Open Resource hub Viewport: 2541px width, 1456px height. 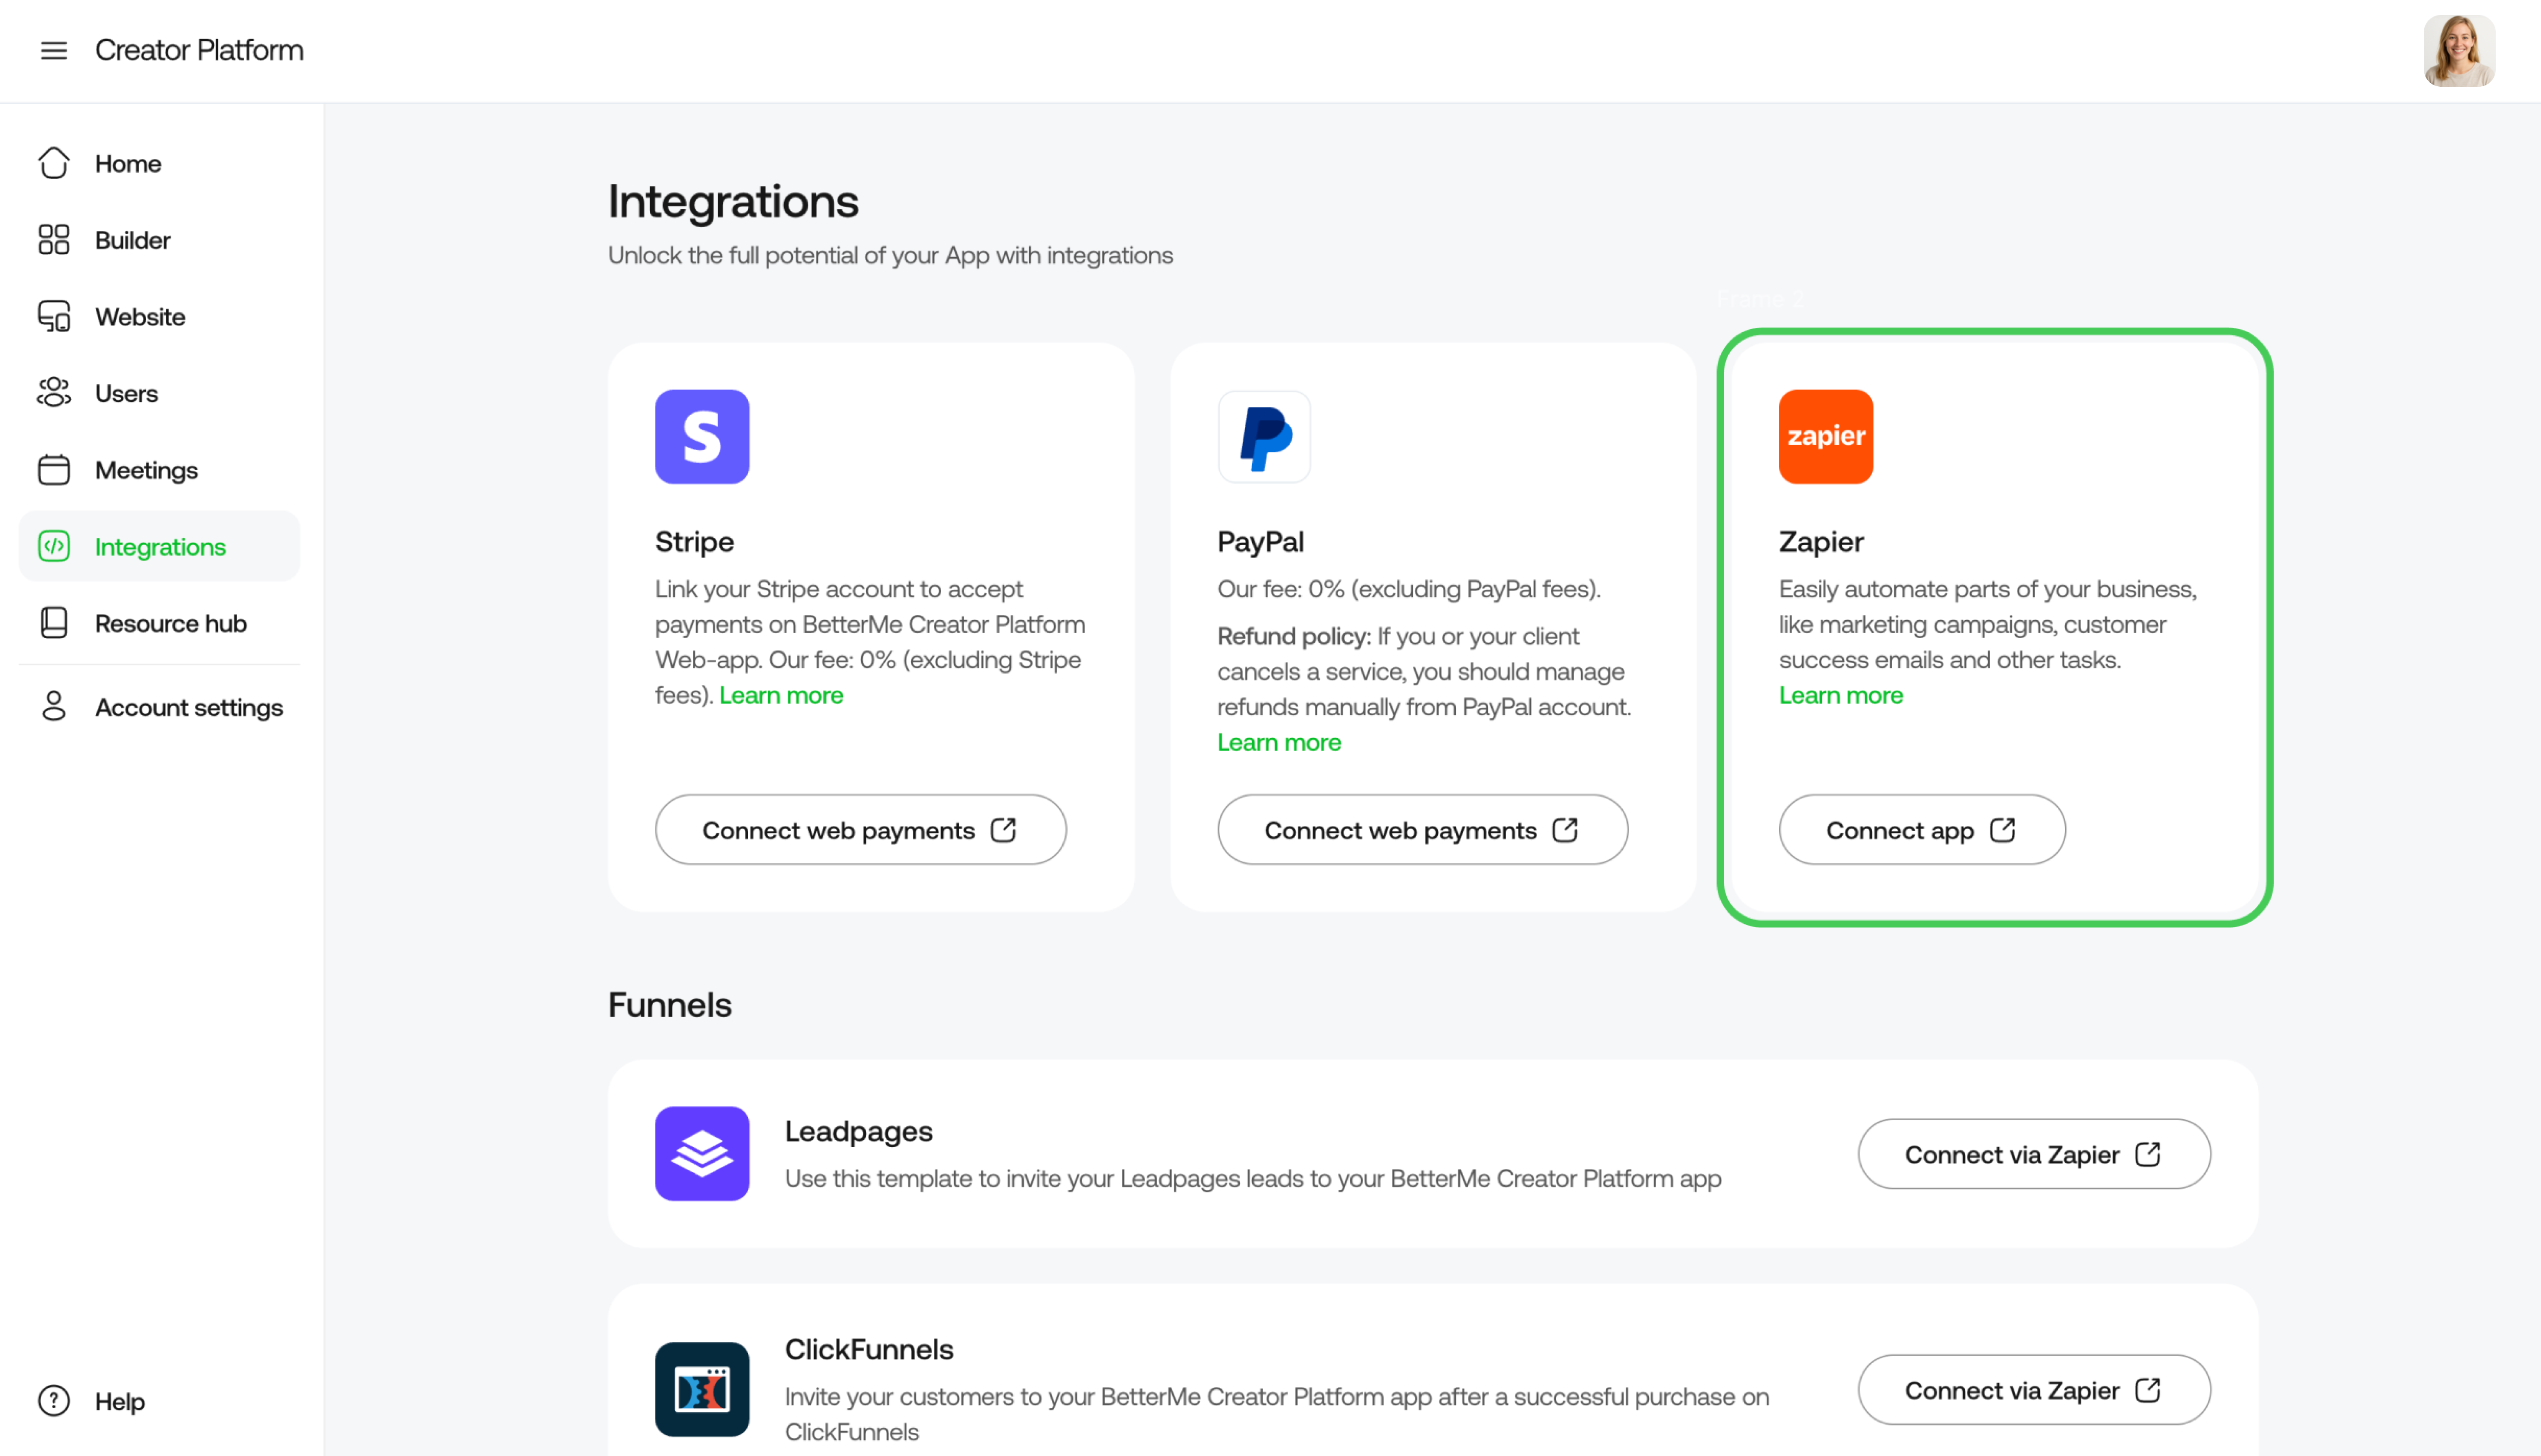tap(159, 623)
